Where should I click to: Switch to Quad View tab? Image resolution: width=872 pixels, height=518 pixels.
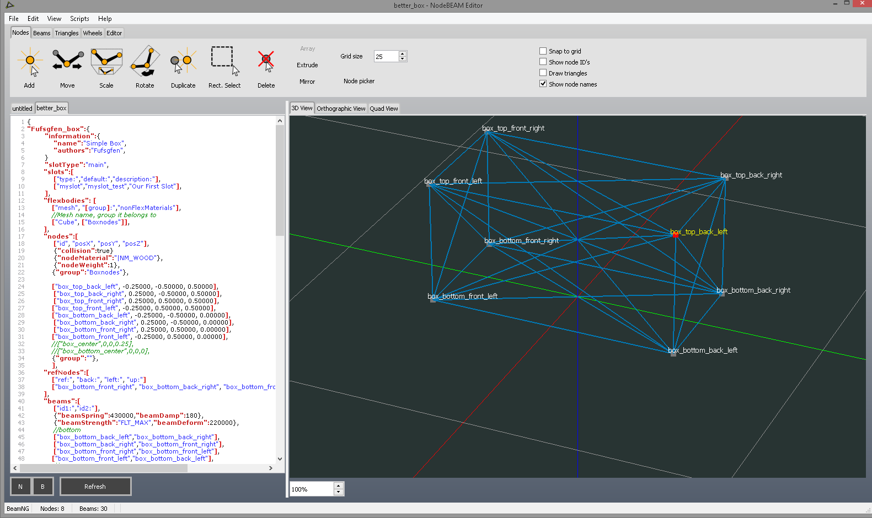pyautogui.click(x=384, y=109)
